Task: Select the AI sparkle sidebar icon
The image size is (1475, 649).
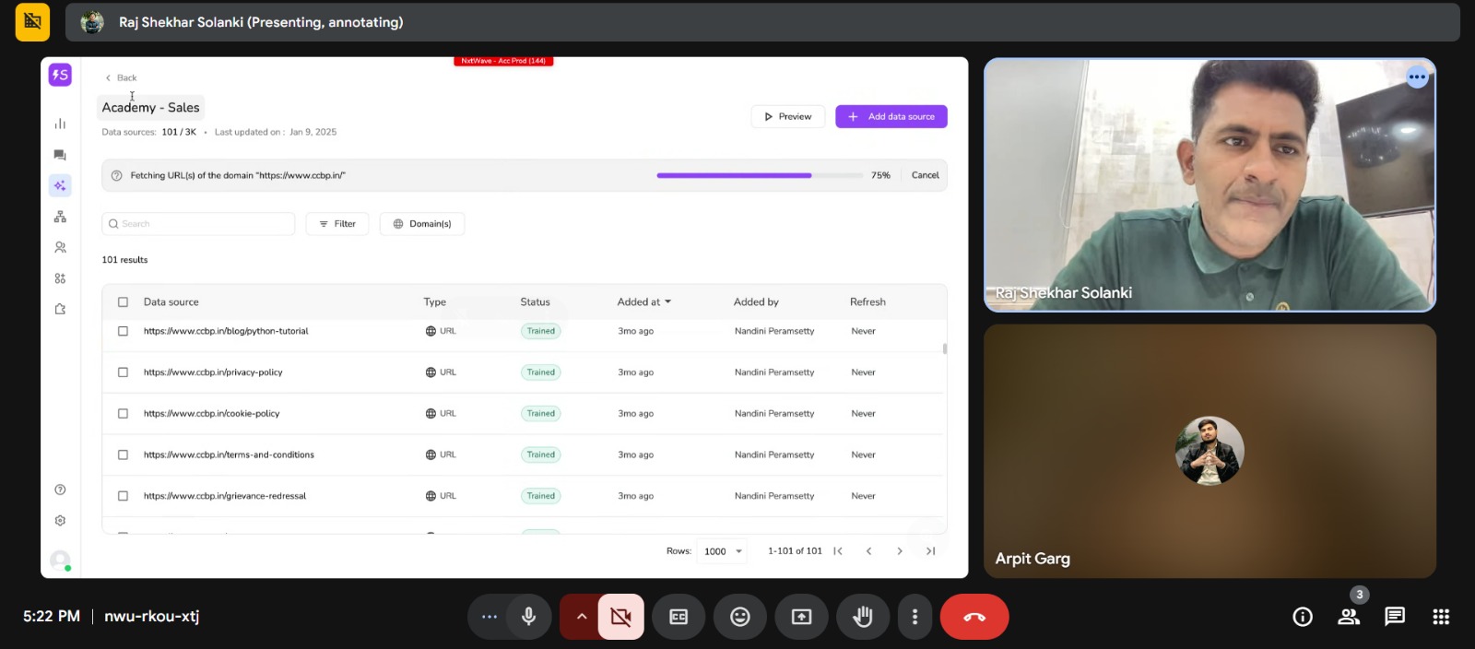Action: (x=60, y=185)
